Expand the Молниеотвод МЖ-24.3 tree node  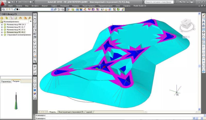pyautogui.click(x=2, y=25)
